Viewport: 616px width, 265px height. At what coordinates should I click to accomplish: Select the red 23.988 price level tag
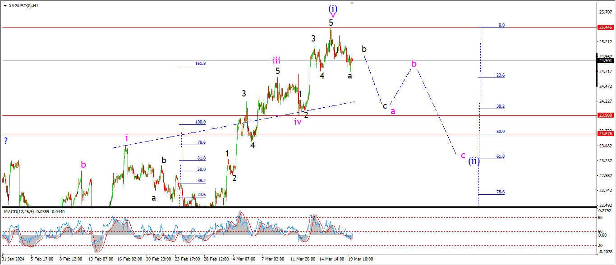click(605, 115)
